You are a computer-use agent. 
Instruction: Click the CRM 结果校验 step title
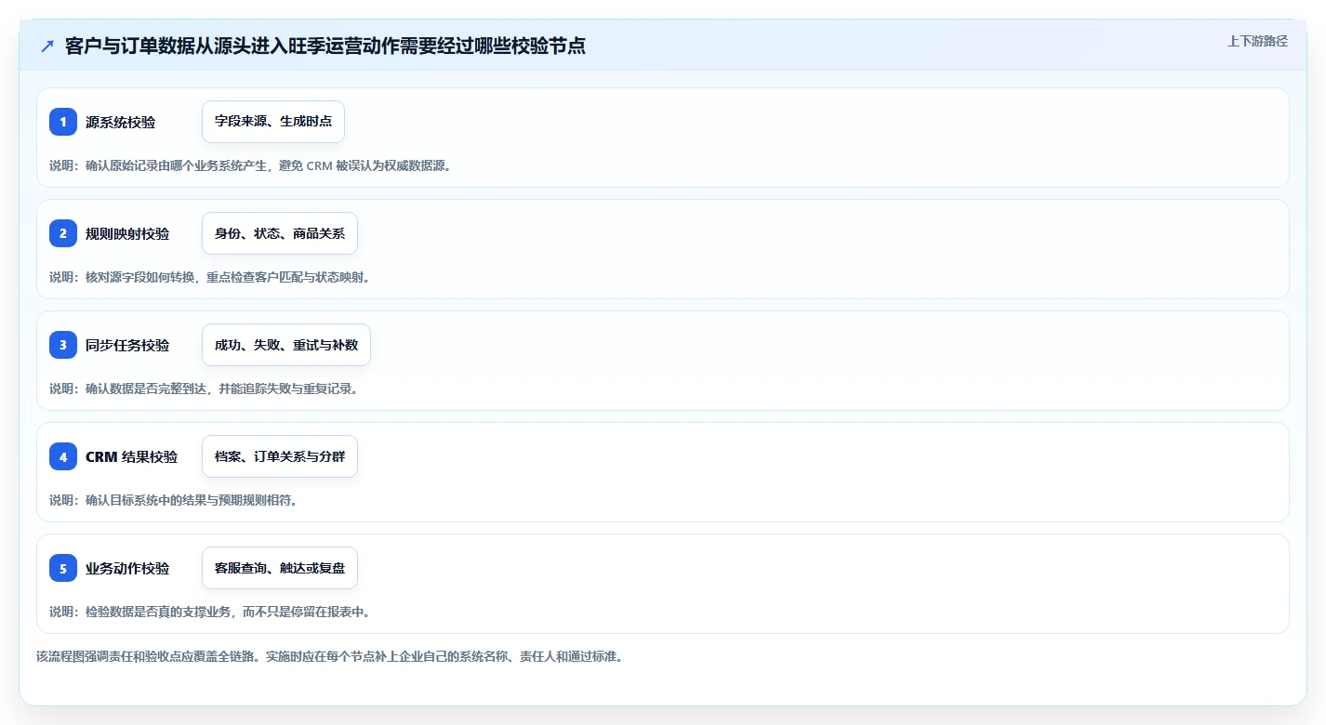click(131, 456)
